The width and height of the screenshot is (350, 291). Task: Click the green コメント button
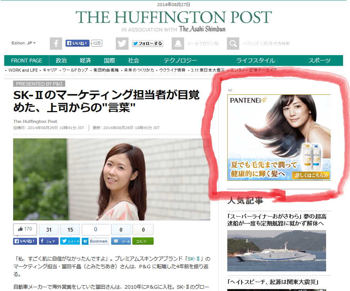pos(143,241)
